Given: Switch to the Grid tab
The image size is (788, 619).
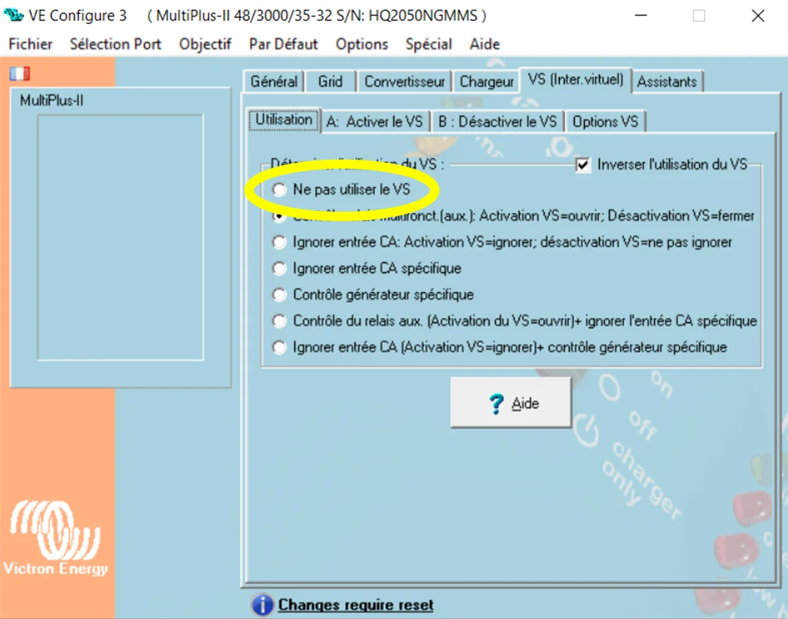Looking at the screenshot, I should point(330,81).
